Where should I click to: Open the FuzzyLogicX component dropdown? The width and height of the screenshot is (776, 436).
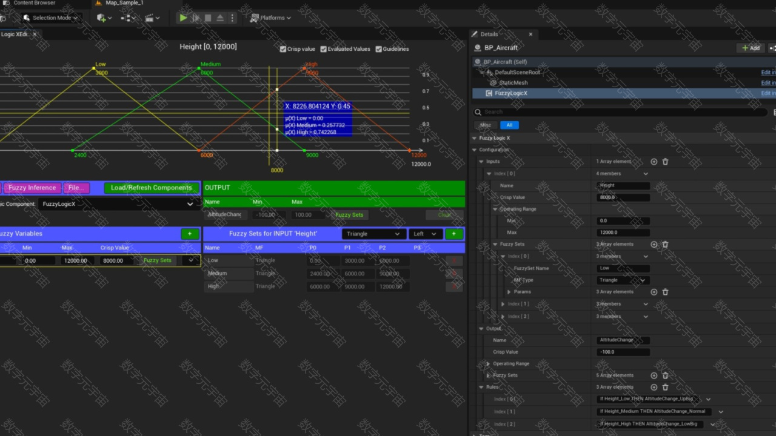[118, 204]
